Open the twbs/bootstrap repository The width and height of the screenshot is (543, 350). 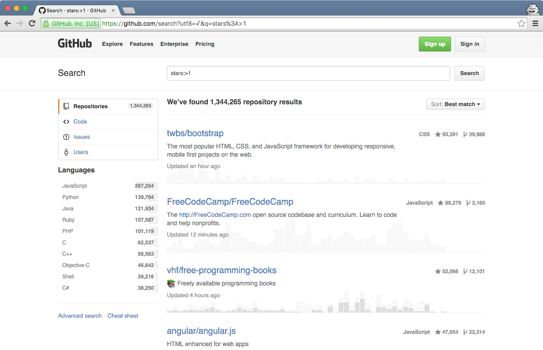195,134
